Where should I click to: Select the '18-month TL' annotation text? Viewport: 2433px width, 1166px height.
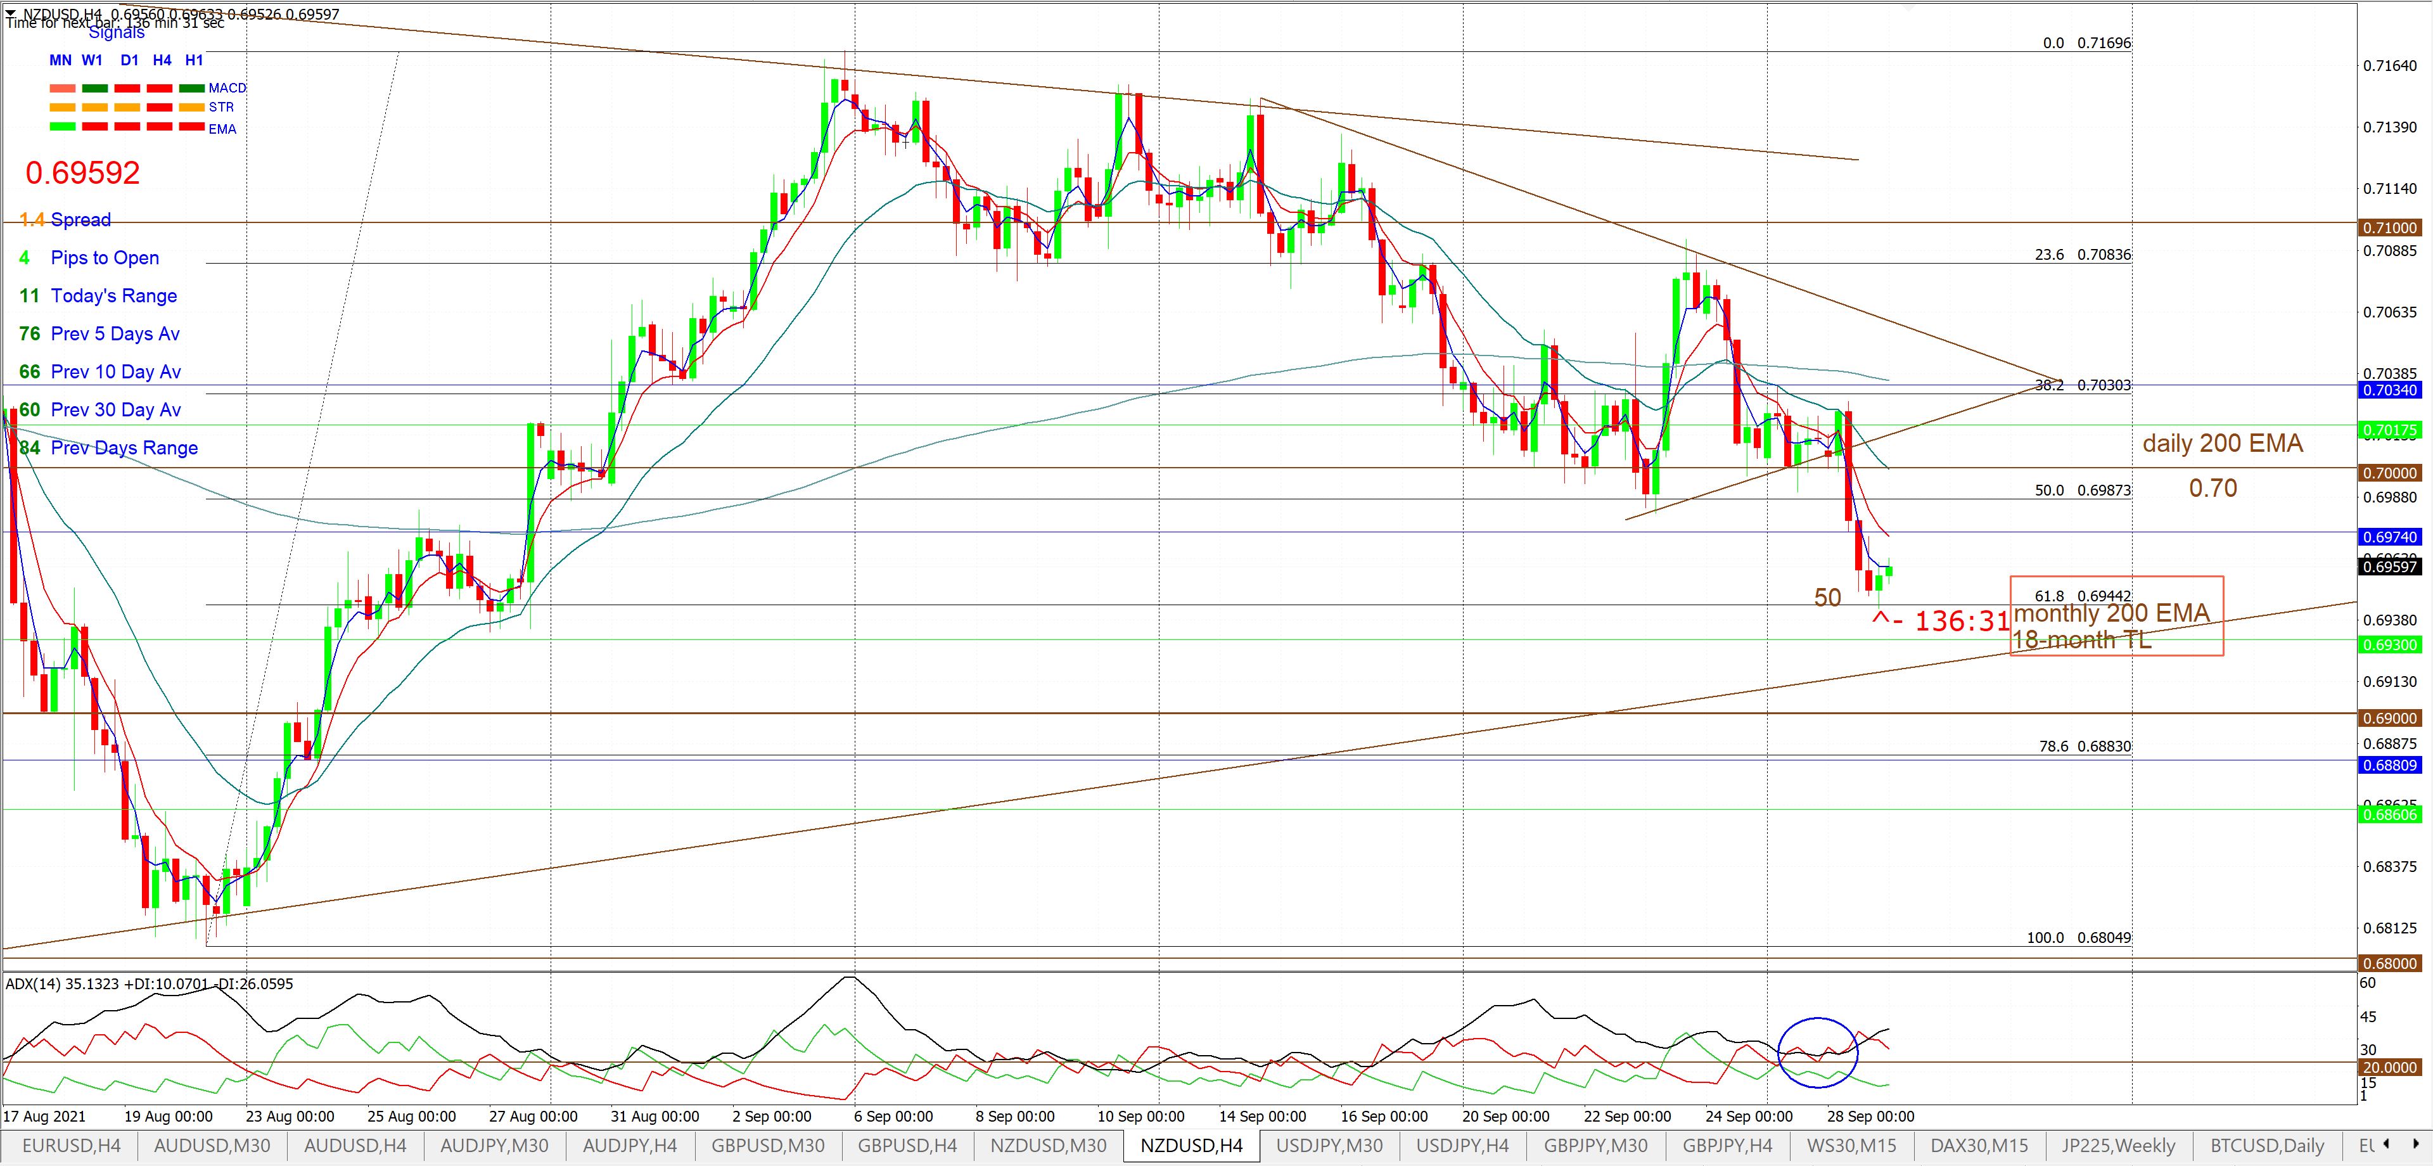(x=2083, y=639)
